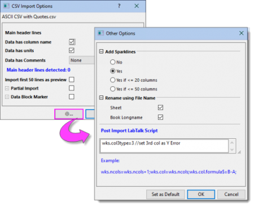Select Yes if <= 50 columns option
254x206 pixels.
(x=112, y=89)
